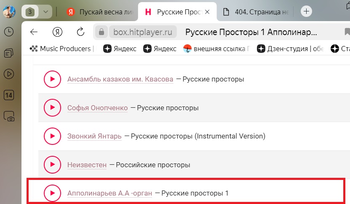350x204 pixels.
Task: Open a new tab with plus button
Action: 306,11
